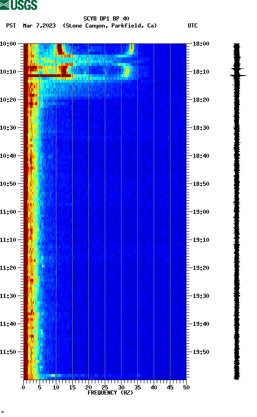The height and width of the screenshot is (417, 257).
Task: Click the 10:50 PST time label
Action: click(8, 184)
